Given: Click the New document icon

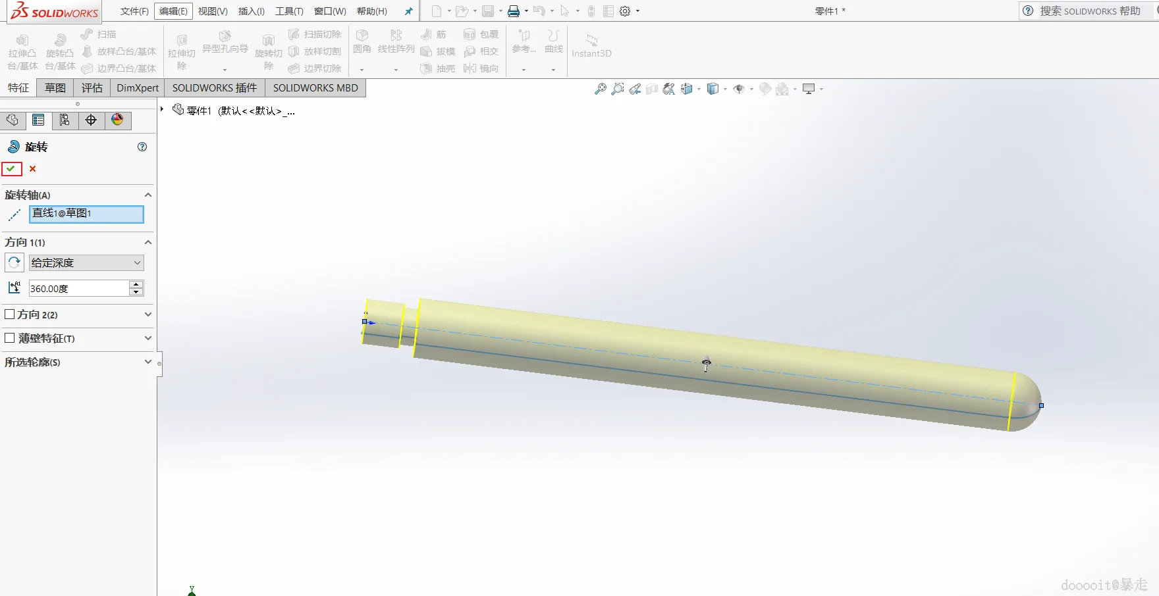Looking at the screenshot, I should [x=437, y=11].
